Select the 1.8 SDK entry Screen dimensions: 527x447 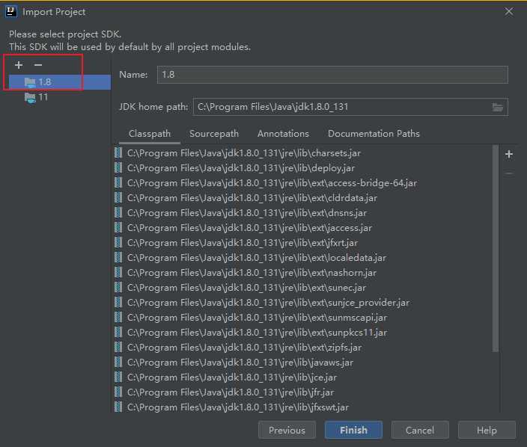click(x=59, y=82)
